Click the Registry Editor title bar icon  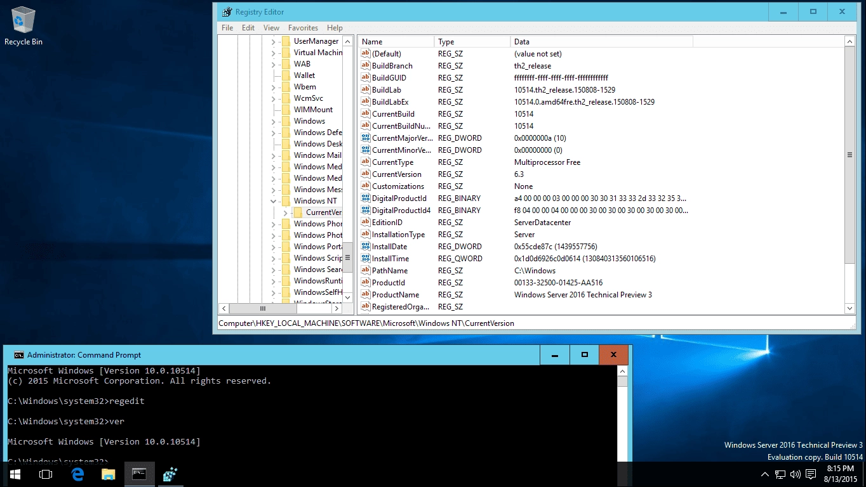pyautogui.click(x=227, y=12)
